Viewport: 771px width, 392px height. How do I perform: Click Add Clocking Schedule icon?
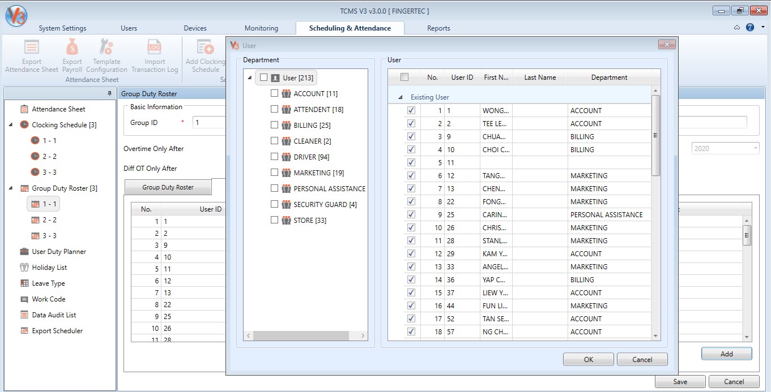point(205,47)
